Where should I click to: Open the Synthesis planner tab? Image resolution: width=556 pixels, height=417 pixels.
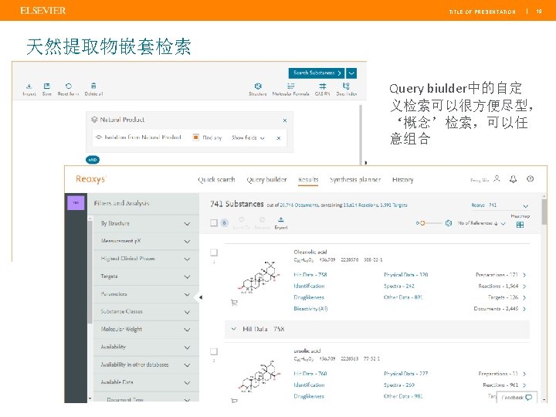[x=355, y=180]
